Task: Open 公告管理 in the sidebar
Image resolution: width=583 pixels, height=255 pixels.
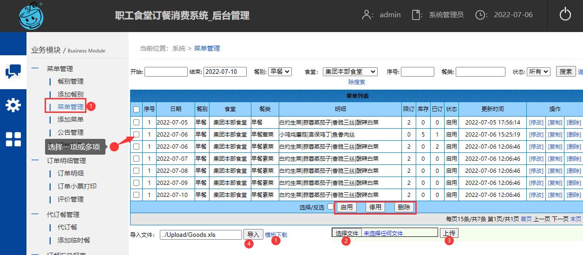Action: tap(71, 132)
